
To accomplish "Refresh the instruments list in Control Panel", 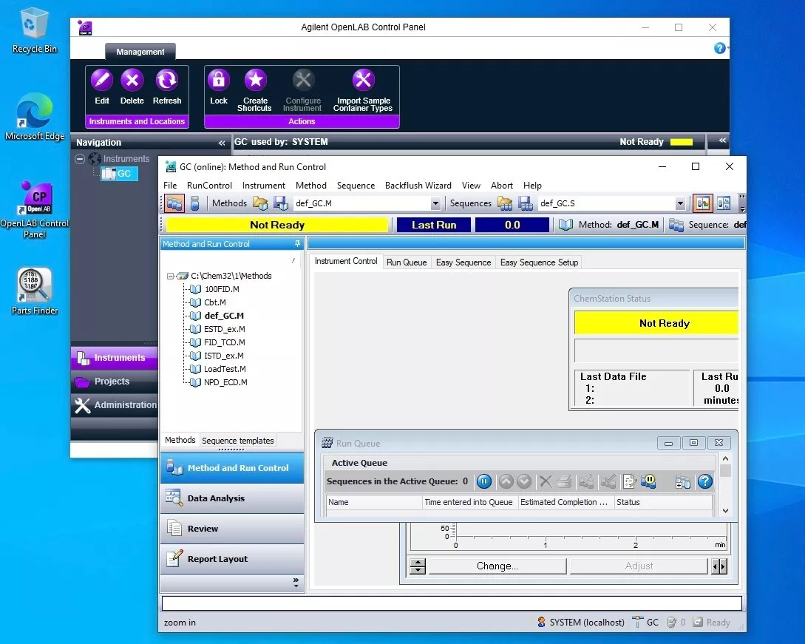I will pyautogui.click(x=167, y=80).
